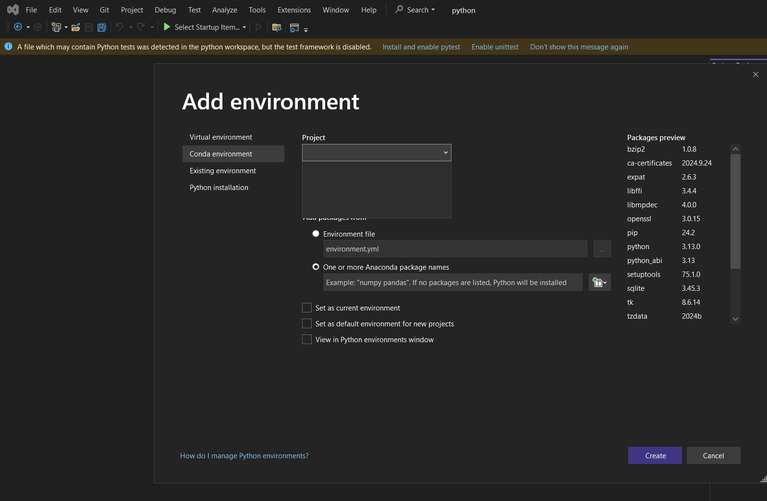Switch to Existing environment tab
This screenshot has width=767, height=501.
233,171
